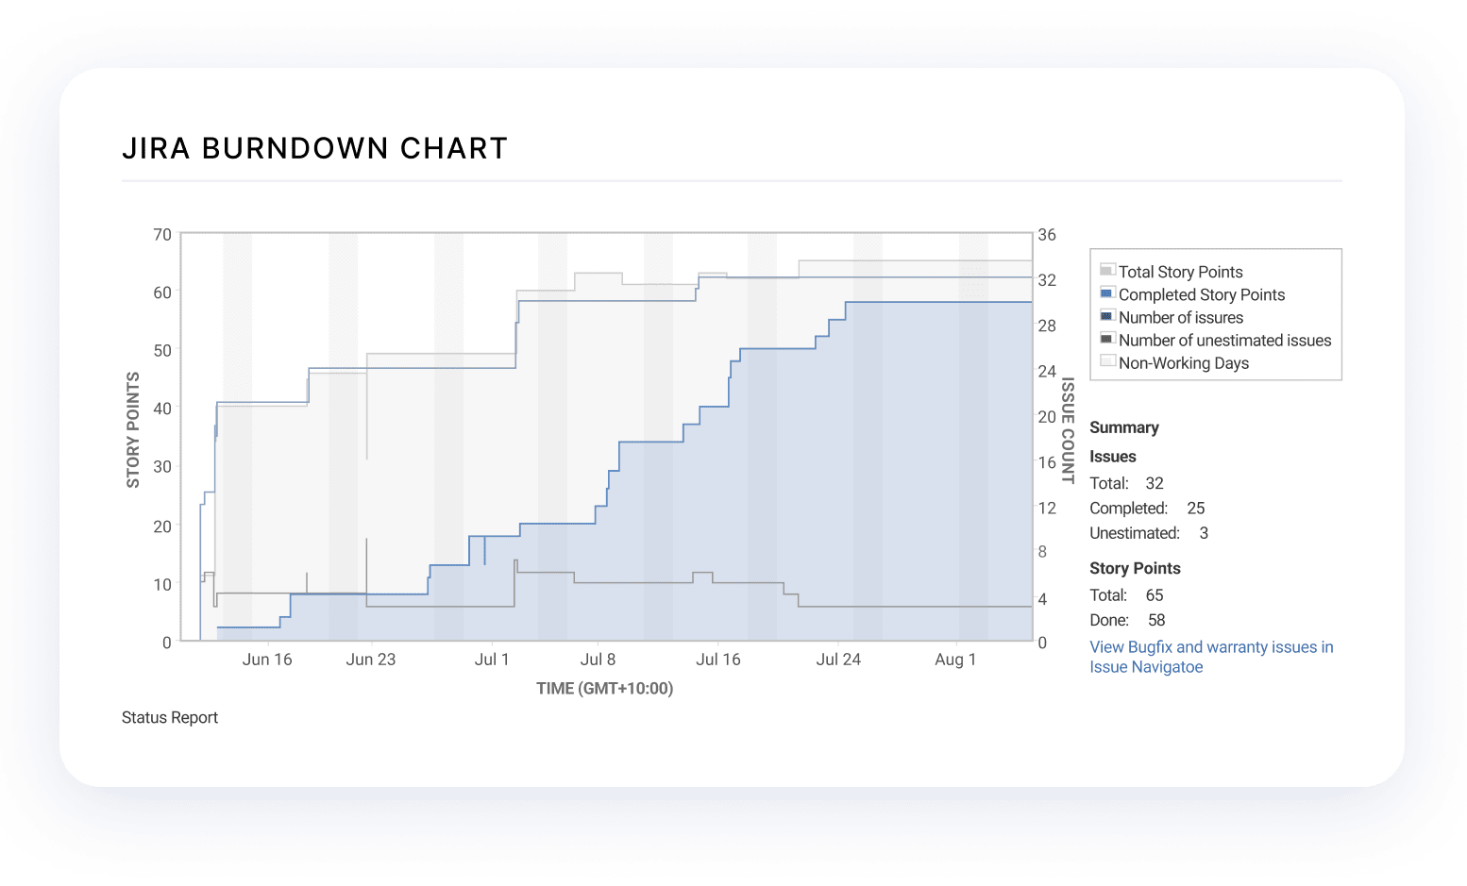Click the issues Total value 32
The image size is (1467, 886).
(x=1155, y=483)
